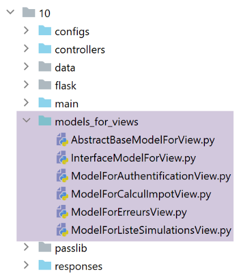Click the ModelForCalculImpotView.py file icon
Viewport: 243px width, 273px height.
tap(62, 194)
